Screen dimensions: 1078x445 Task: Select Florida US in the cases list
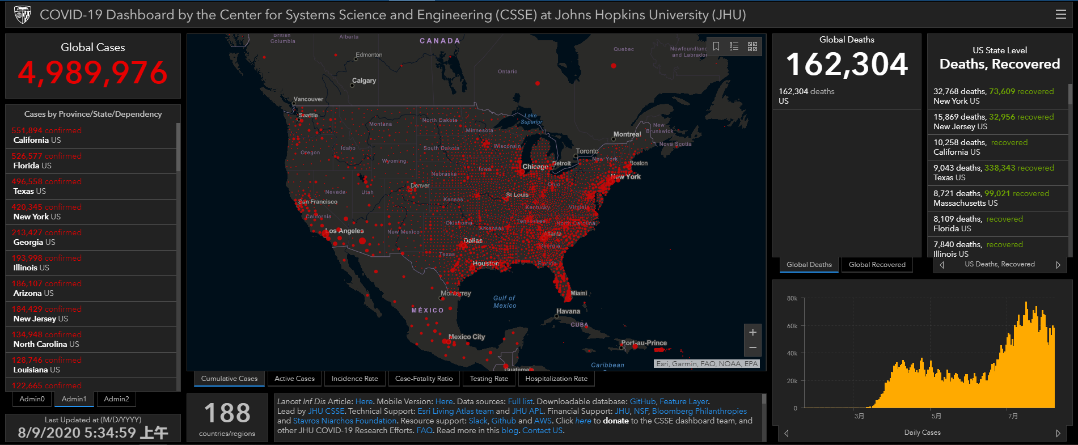91,161
